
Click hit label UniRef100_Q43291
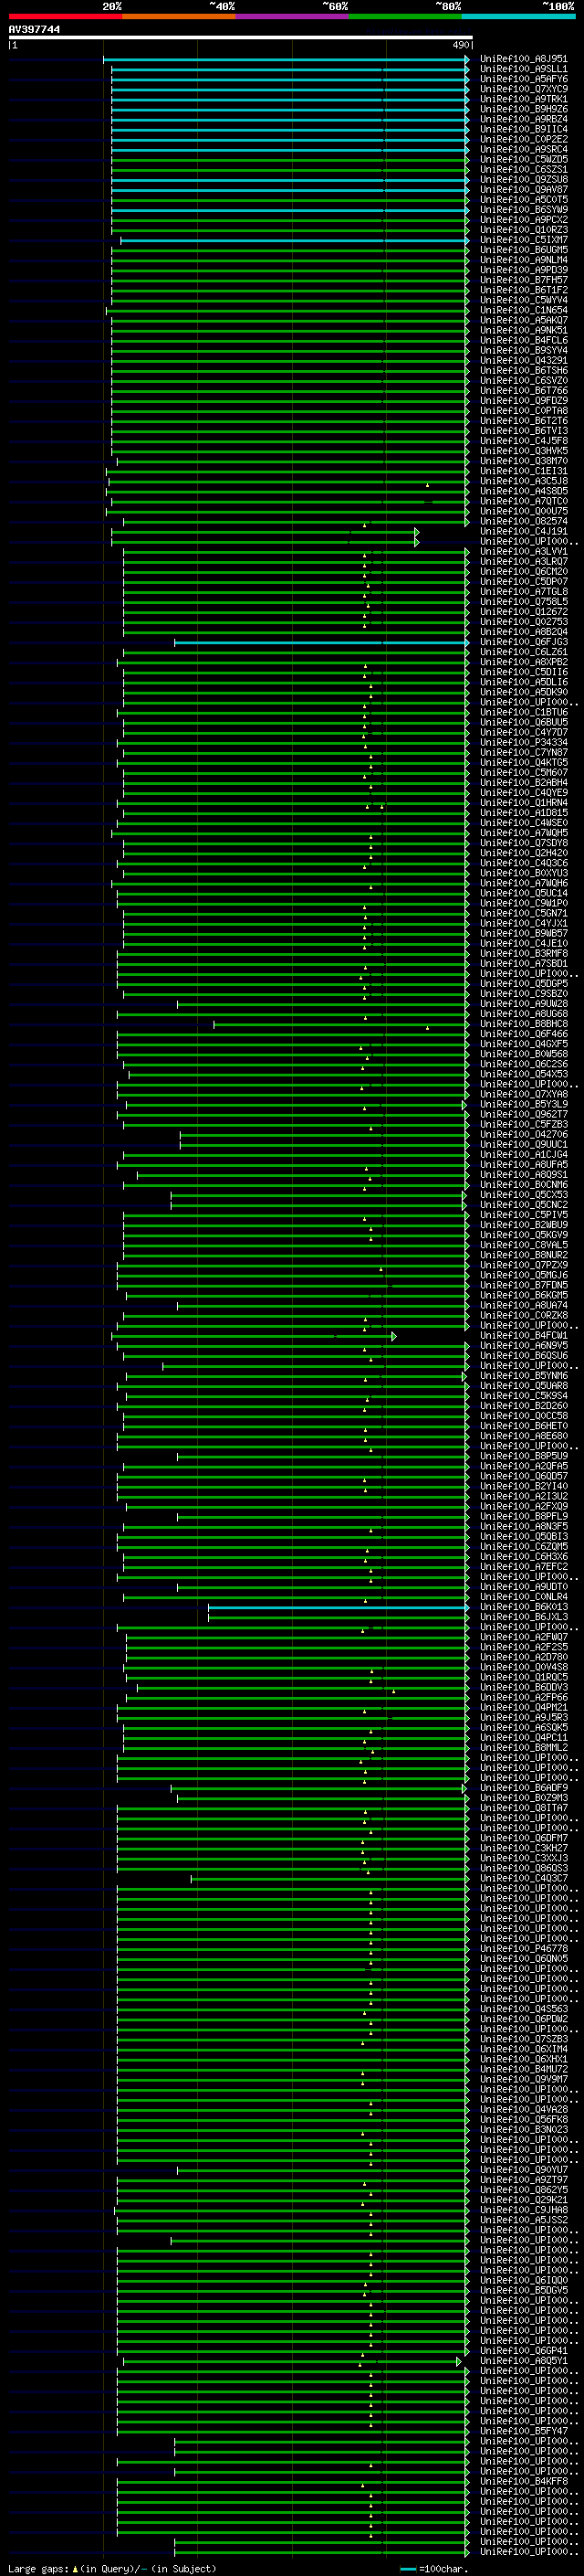(523, 361)
